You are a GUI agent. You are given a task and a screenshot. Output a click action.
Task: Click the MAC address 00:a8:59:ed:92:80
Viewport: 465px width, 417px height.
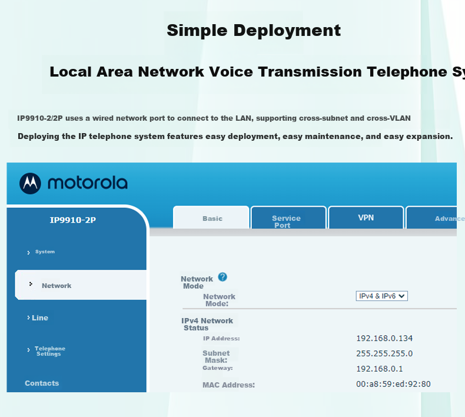(x=393, y=384)
